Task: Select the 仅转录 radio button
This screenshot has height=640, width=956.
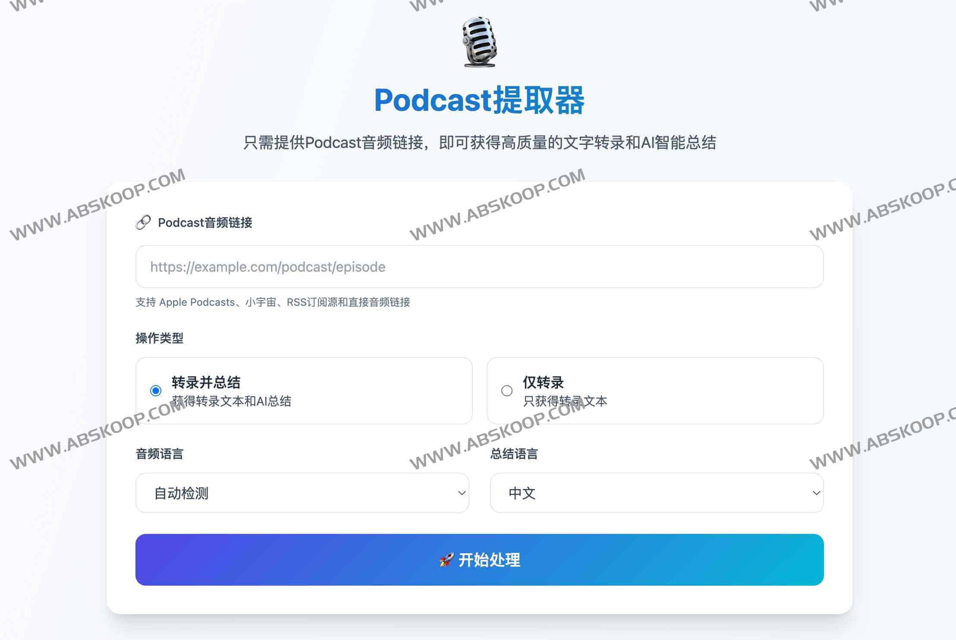Action: [507, 391]
